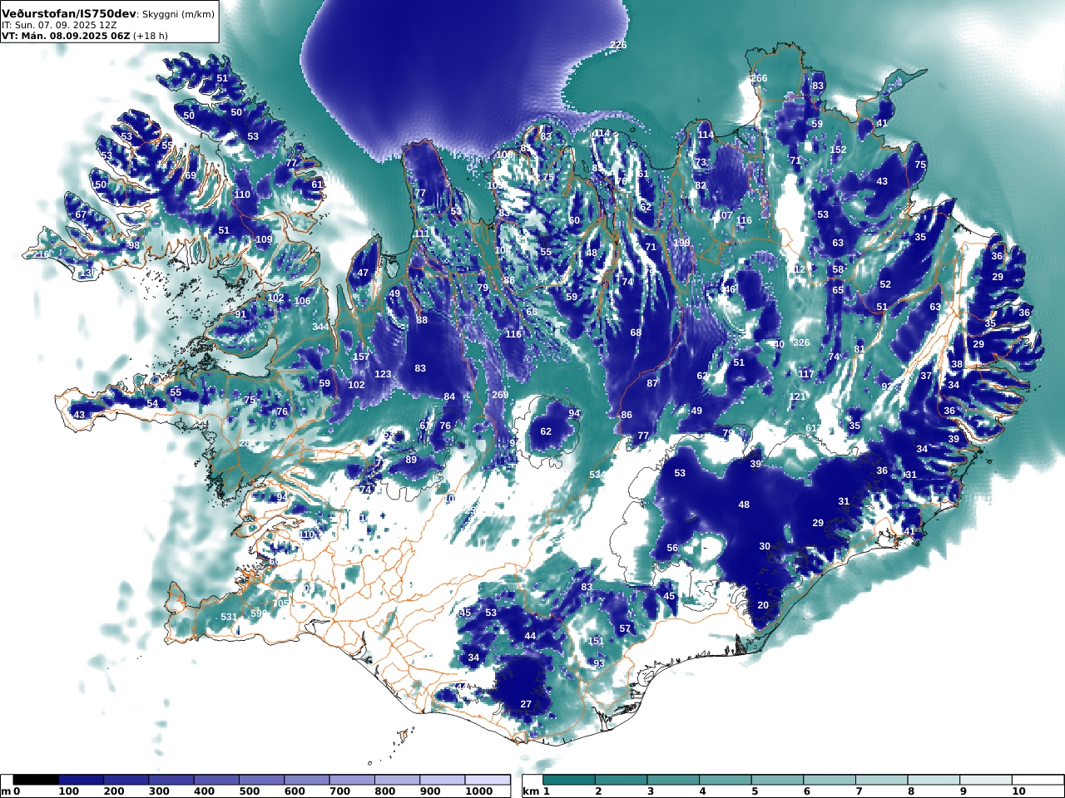Click the 326 value in the eastern interior
The image size is (1065, 798).
click(x=801, y=342)
